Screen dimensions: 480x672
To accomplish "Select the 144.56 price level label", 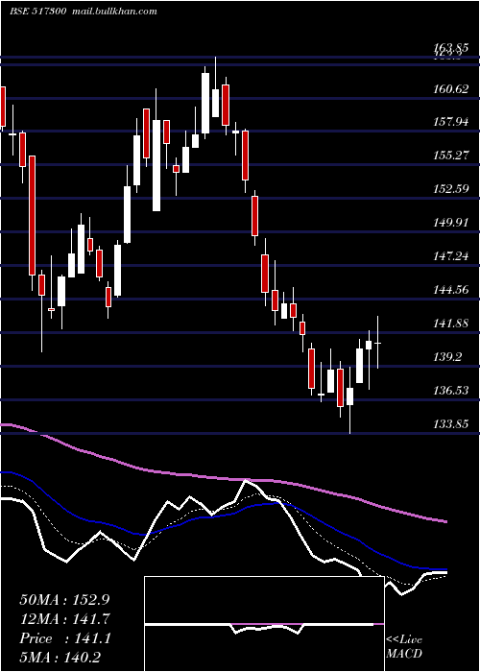I will click(x=451, y=290).
